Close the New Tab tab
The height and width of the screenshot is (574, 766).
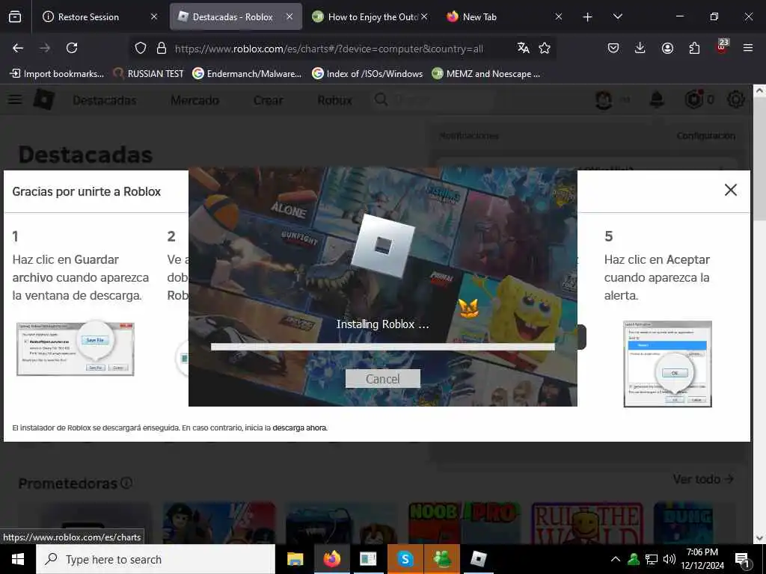click(559, 16)
